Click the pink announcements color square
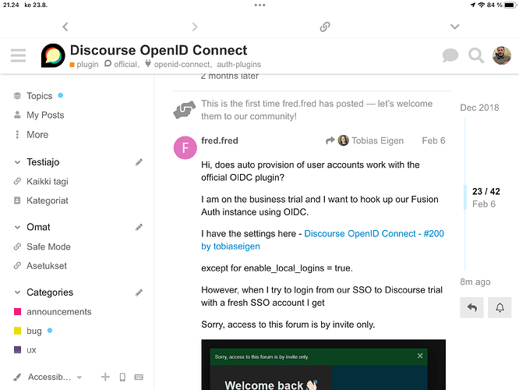519x390 pixels. pyautogui.click(x=18, y=312)
